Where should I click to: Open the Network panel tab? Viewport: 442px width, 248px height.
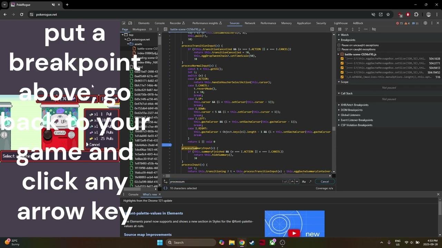(x=250, y=23)
